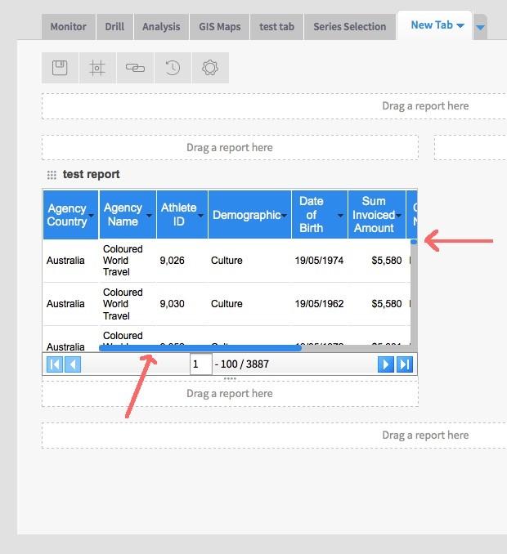
Task: Go to first page of results
Action: (x=55, y=364)
